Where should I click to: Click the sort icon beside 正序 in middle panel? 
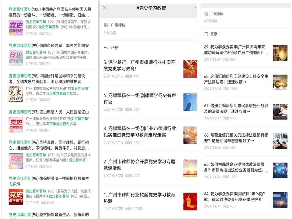tap(106, 48)
